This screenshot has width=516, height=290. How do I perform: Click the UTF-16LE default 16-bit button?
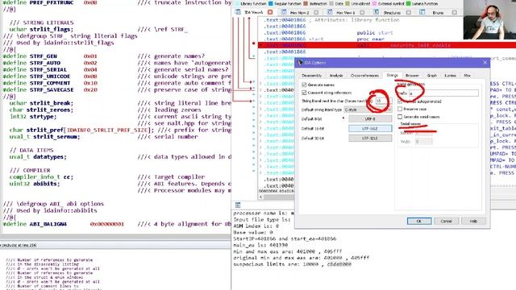click(370, 129)
